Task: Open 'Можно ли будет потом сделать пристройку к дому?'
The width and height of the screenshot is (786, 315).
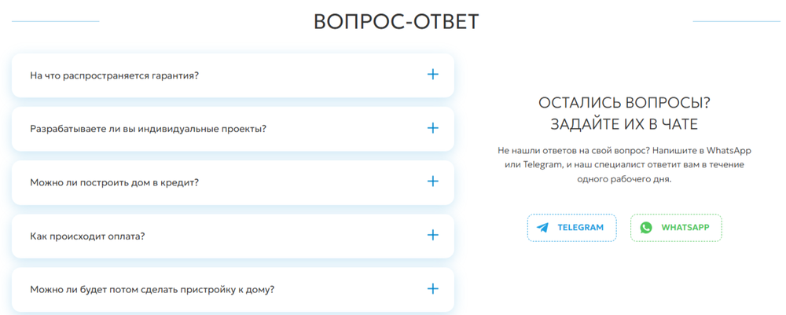Action: pos(152,290)
